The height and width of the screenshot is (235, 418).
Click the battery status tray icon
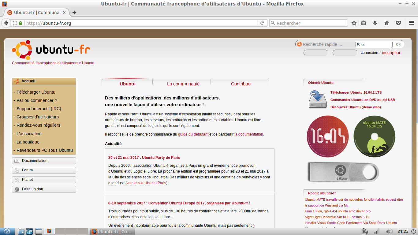click(364, 231)
